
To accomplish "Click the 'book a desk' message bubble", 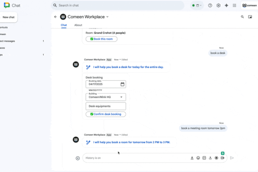I will pos(218,53).
